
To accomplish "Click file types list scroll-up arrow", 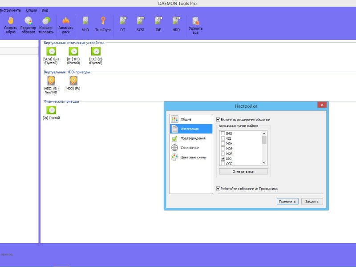I will click(x=264, y=133).
